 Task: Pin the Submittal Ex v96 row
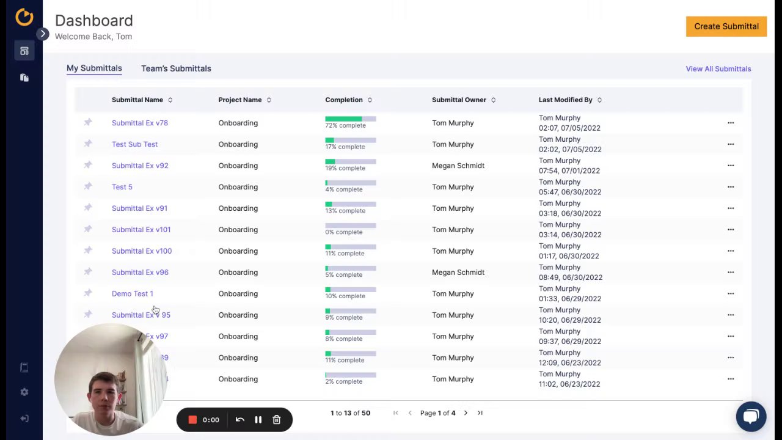(88, 273)
